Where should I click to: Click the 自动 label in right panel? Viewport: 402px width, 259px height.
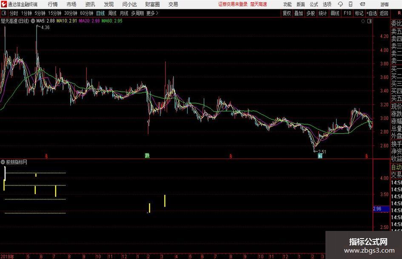(396, 167)
